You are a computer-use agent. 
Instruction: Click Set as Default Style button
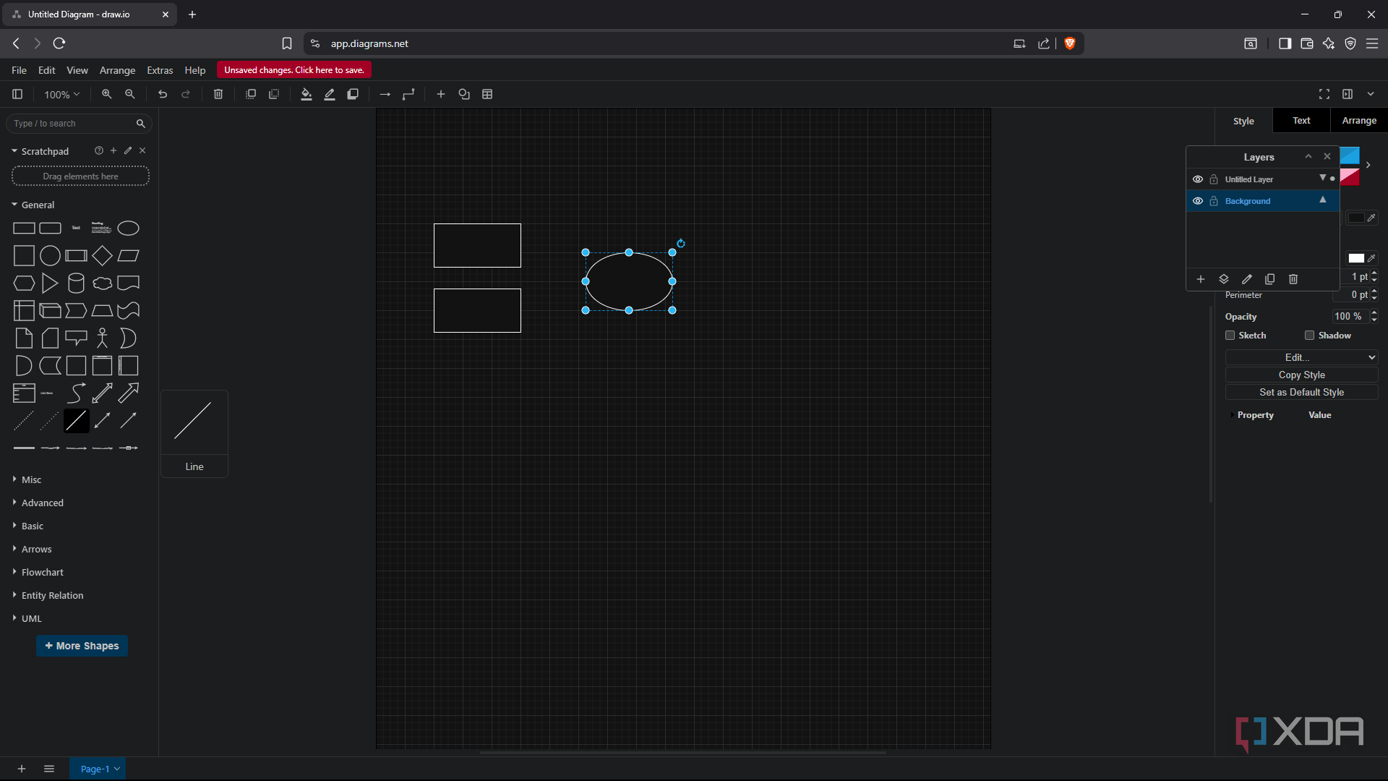coord(1301,392)
